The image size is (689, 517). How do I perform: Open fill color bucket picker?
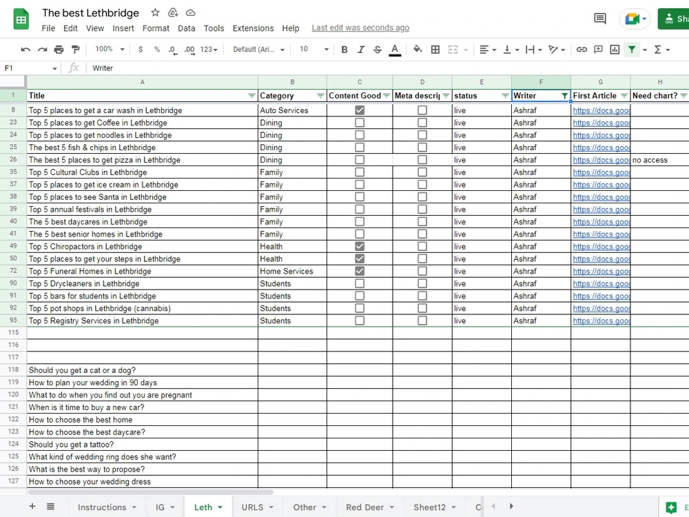[418, 49]
